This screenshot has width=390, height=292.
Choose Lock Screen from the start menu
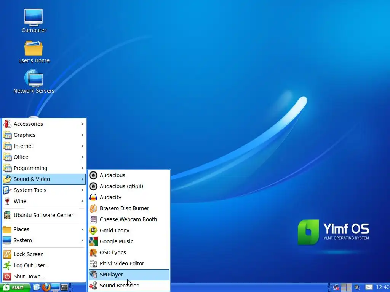[44, 254]
